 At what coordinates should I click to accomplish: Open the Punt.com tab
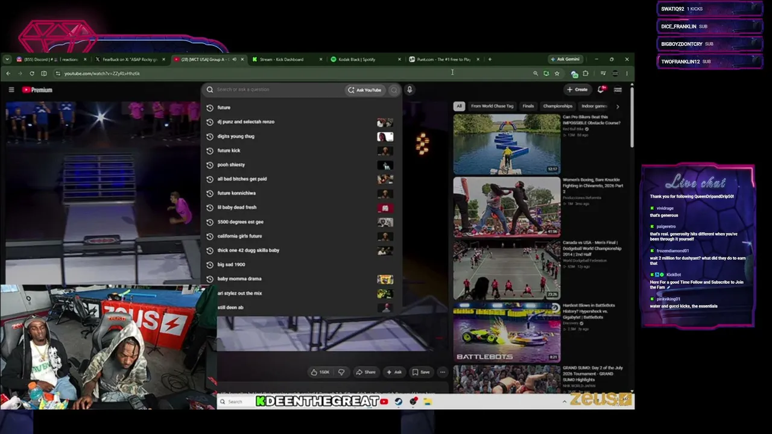(444, 60)
